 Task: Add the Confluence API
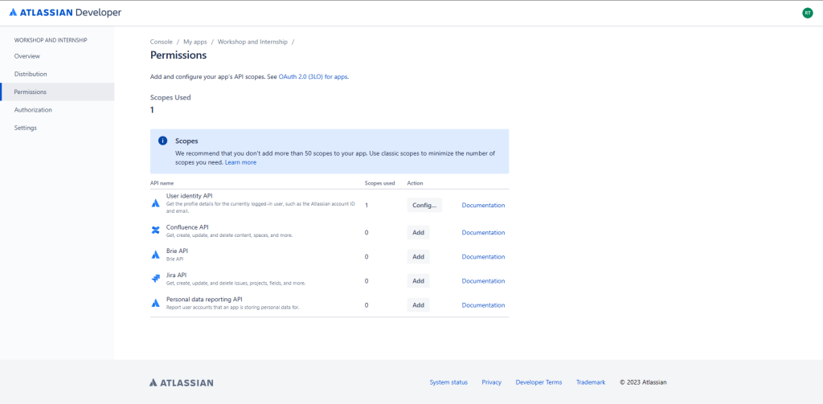tap(418, 233)
